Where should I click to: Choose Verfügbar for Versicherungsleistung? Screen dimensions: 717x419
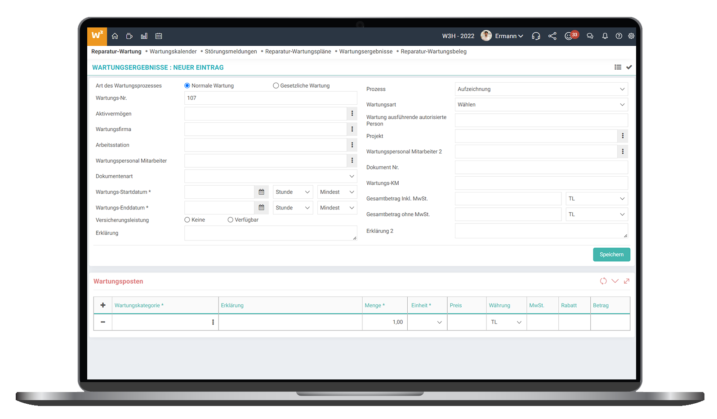[230, 220]
